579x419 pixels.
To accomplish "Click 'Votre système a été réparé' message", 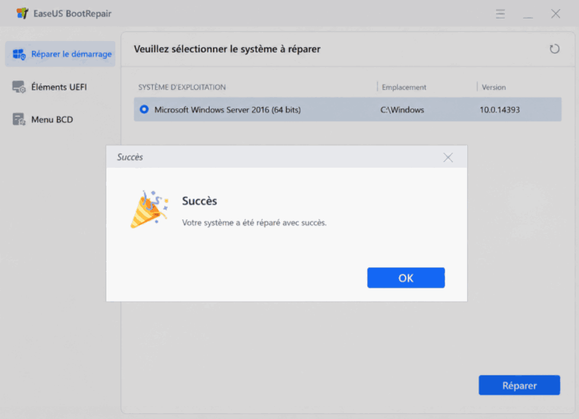I will 254,223.
